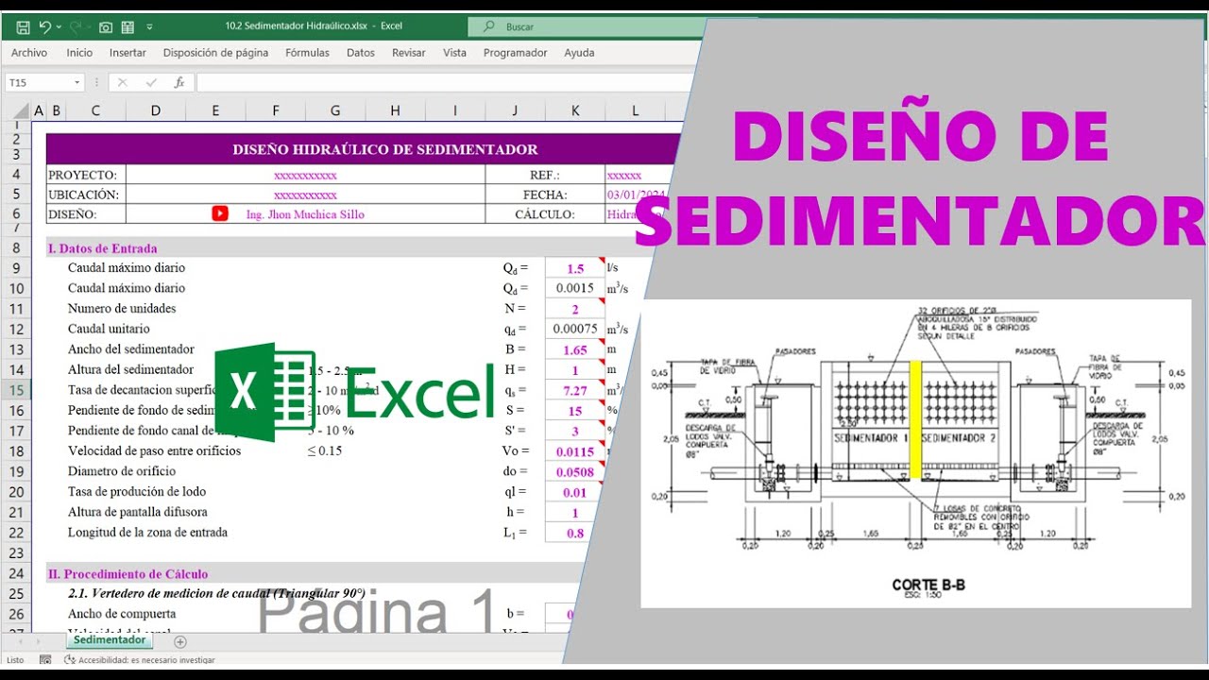Select the N cell with value 2
This screenshot has width=1209, height=680.
coord(575,309)
